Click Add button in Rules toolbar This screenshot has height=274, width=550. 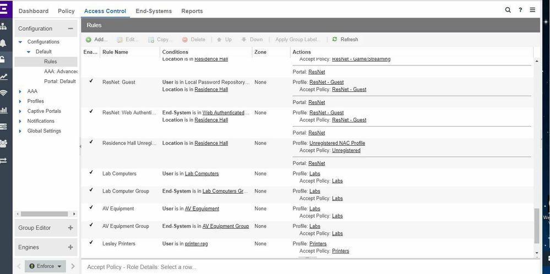(96, 40)
